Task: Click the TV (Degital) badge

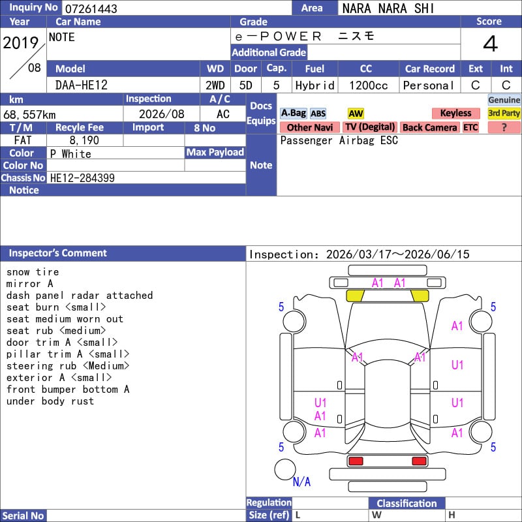Action: [x=369, y=128]
